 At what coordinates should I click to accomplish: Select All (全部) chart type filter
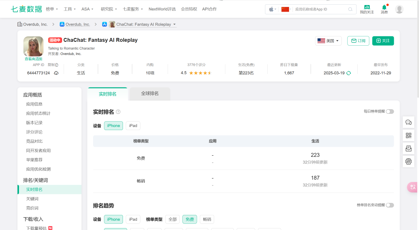click(173, 219)
